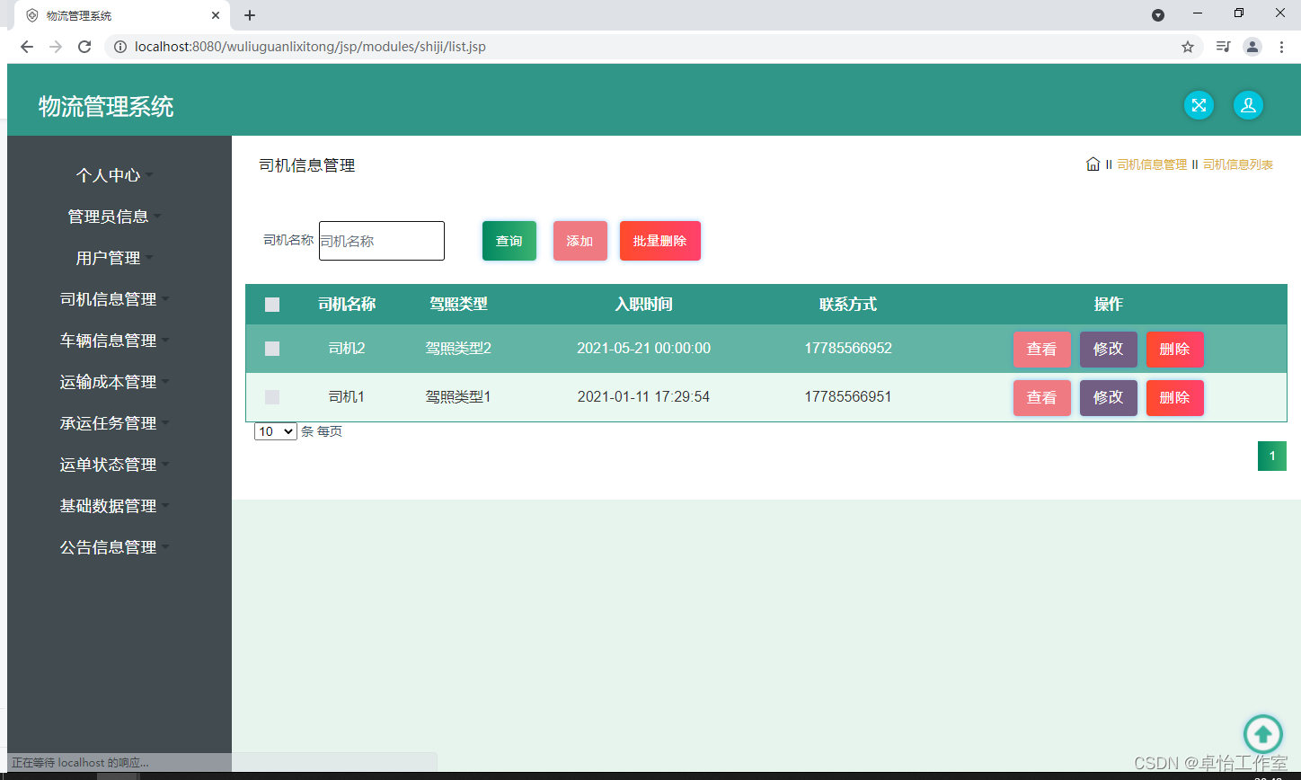1301x780 pixels.
Task: Click the 司机2 name cell
Action: tap(347, 349)
